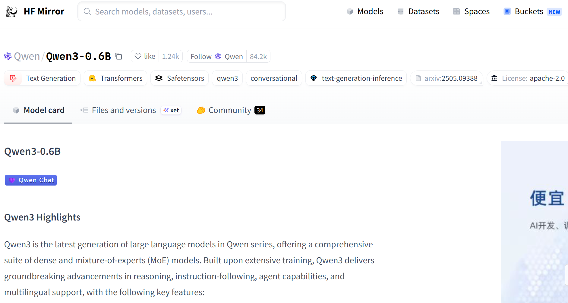Select the Model card tab
The width and height of the screenshot is (568, 303).
tap(38, 110)
